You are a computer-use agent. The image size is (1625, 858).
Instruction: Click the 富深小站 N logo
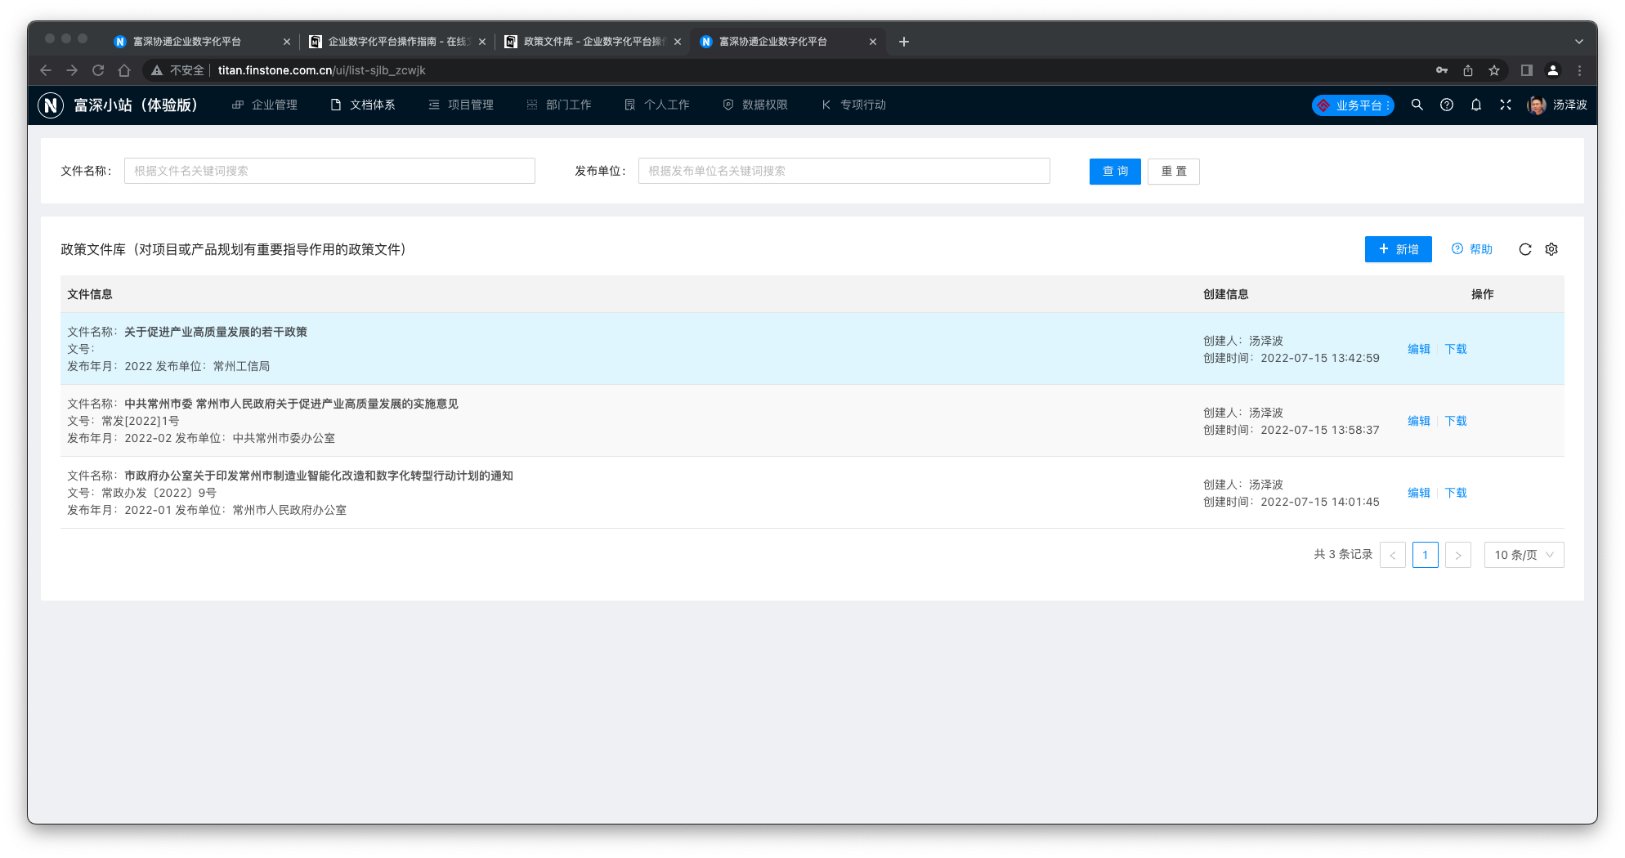pyautogui.click(x=51, y=105)
